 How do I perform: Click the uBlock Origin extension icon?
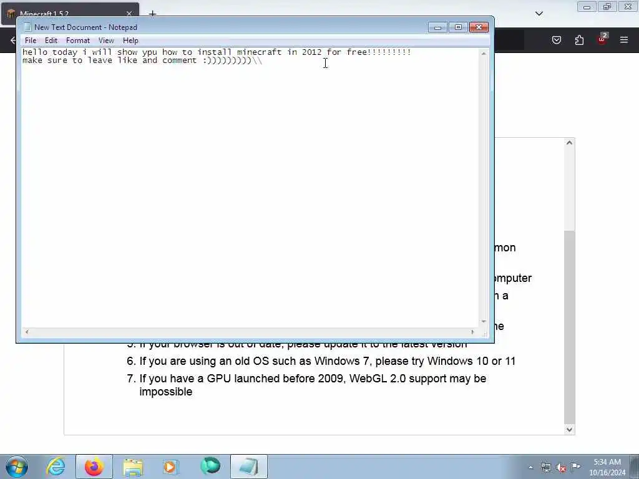(x=602, y=39)
